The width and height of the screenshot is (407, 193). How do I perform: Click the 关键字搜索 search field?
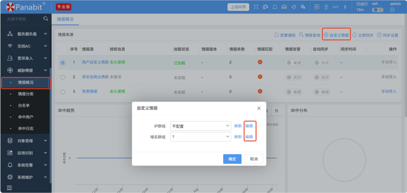pos(23,19)
